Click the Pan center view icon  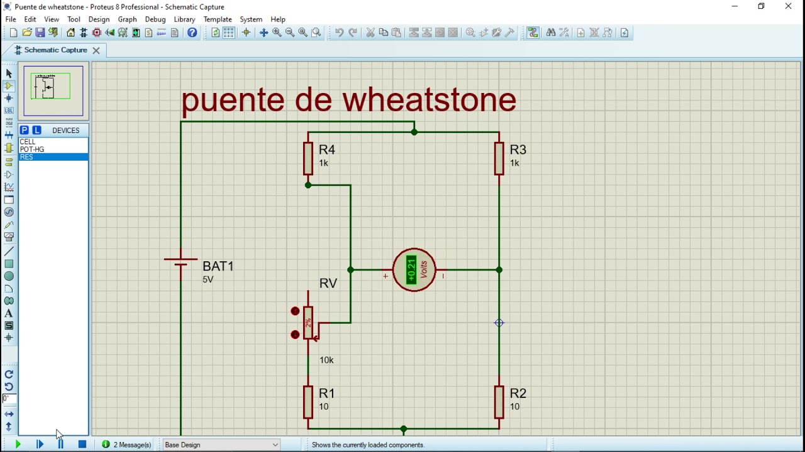(x=264, y=33)
